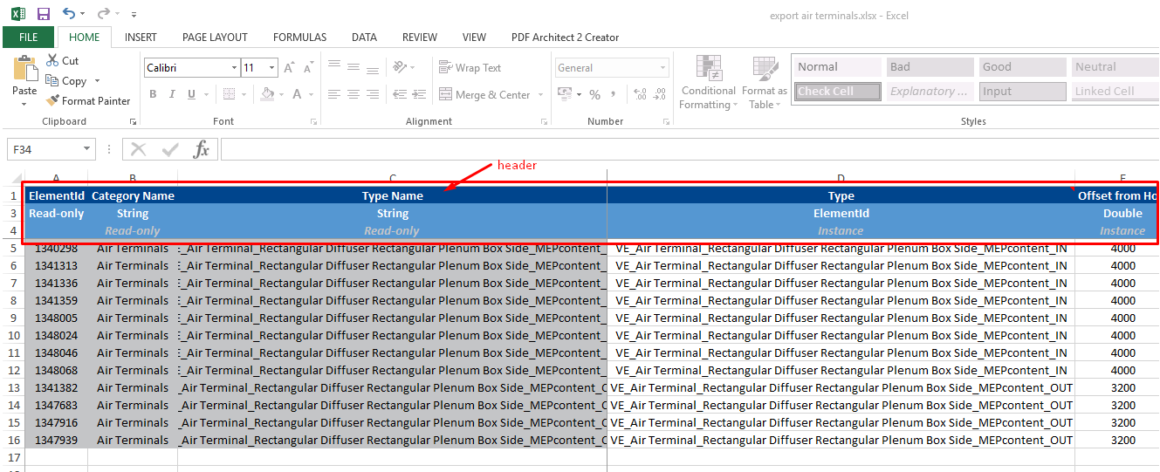Open Clipboard dialog launcher
This screenshot has width=1160, height=472.
point(134,121)
